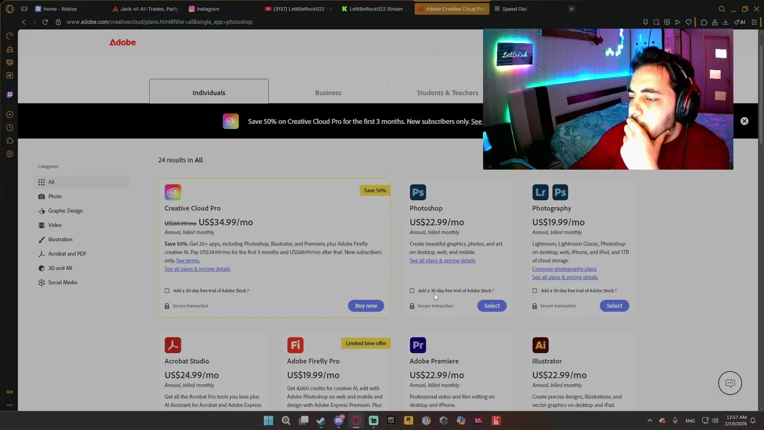Open the chat support bubble icon
Viewport: 764px width, 430px height.
[730, 383]
